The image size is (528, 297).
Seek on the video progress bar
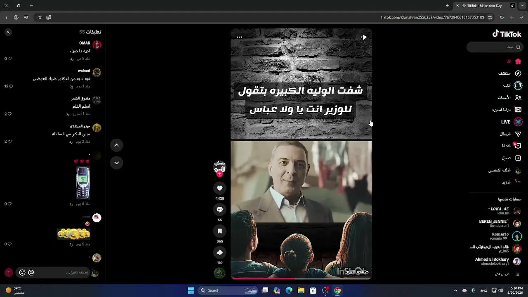click(301, 279)
